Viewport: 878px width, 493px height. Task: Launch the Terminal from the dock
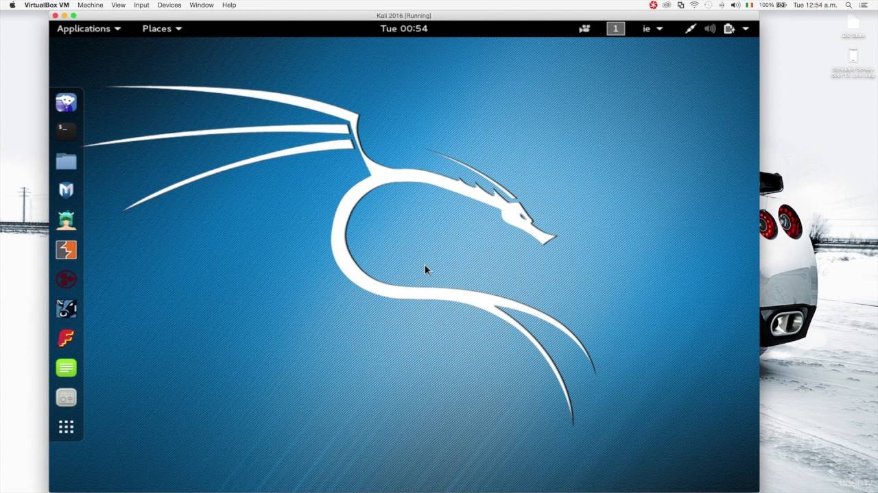tap(66, 131)
